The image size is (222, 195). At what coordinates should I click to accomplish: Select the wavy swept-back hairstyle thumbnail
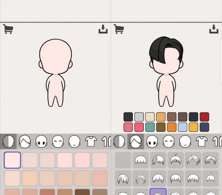tap(193, 160)
